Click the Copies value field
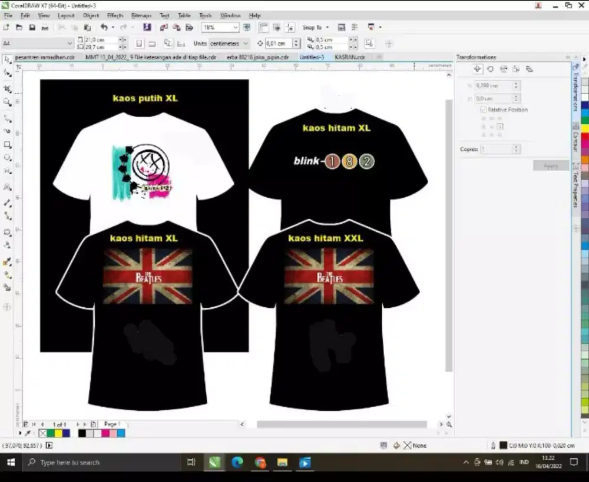The image size is (589, 482). [x=498, y=148]
